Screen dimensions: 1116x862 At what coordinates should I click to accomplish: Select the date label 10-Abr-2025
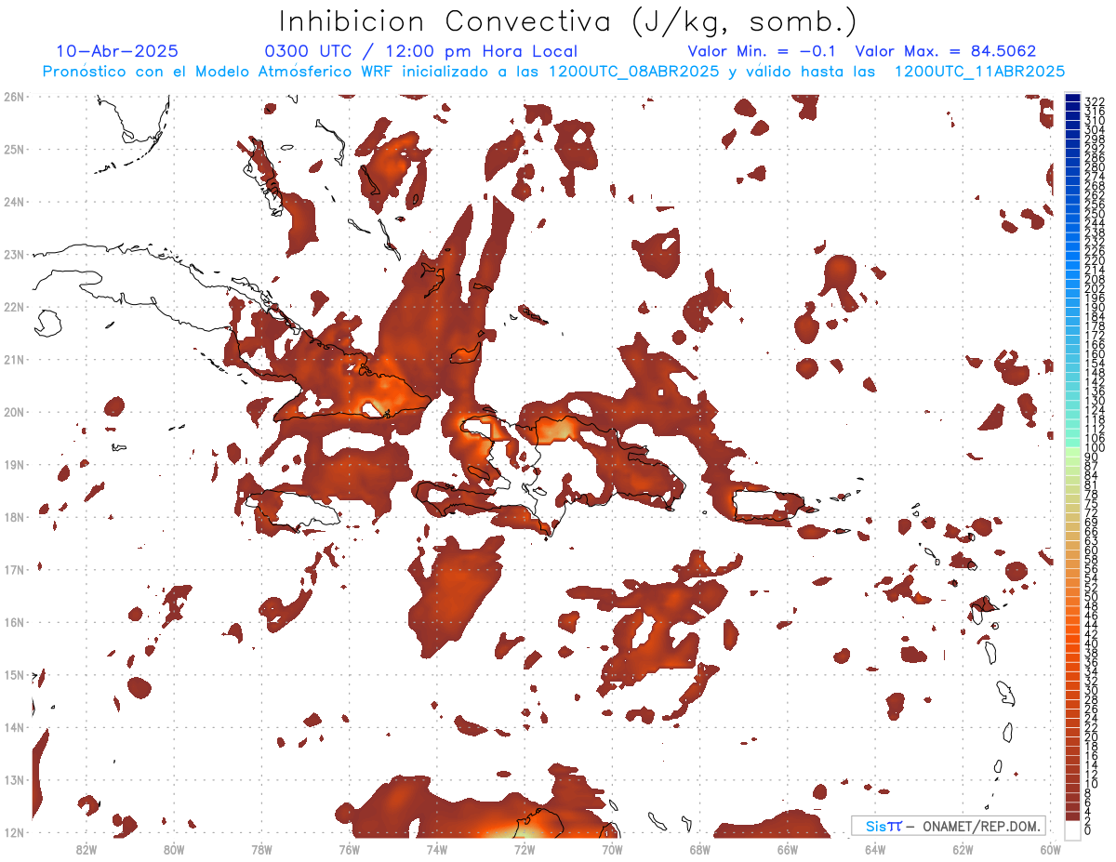117,51
